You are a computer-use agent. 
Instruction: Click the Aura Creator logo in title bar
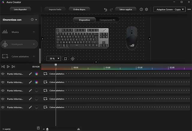[3, 2]
